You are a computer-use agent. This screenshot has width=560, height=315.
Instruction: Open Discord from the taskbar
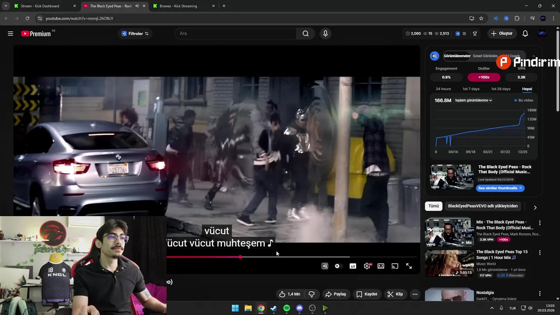pyautogui.click(x=299, y=308)
